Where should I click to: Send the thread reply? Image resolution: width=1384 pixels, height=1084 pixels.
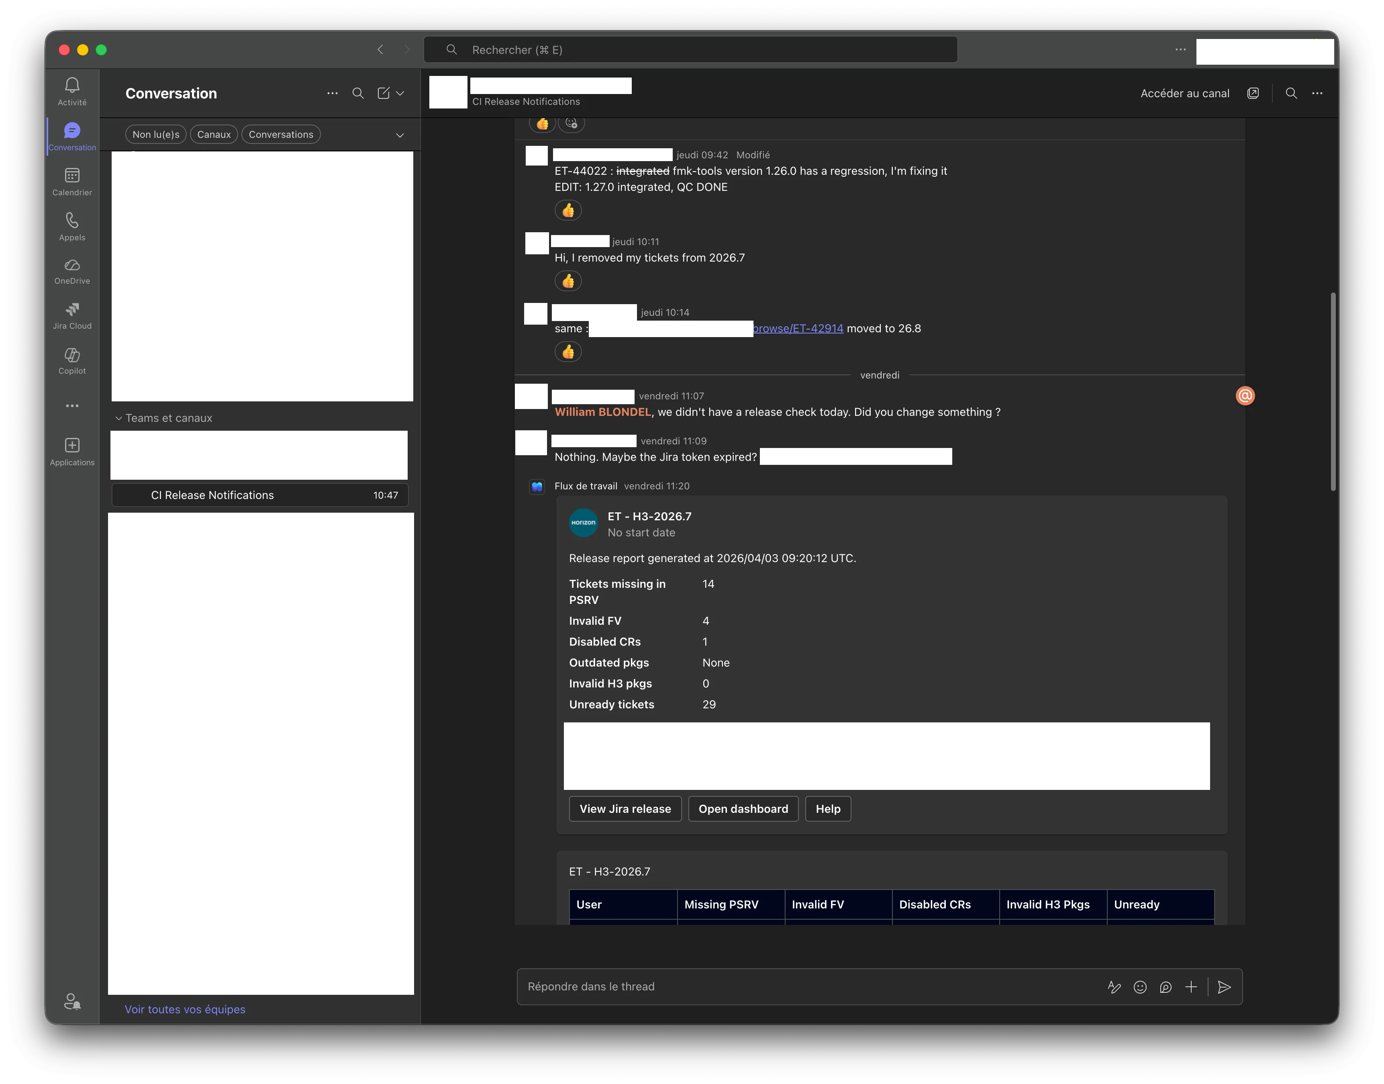click(1224, 987)
